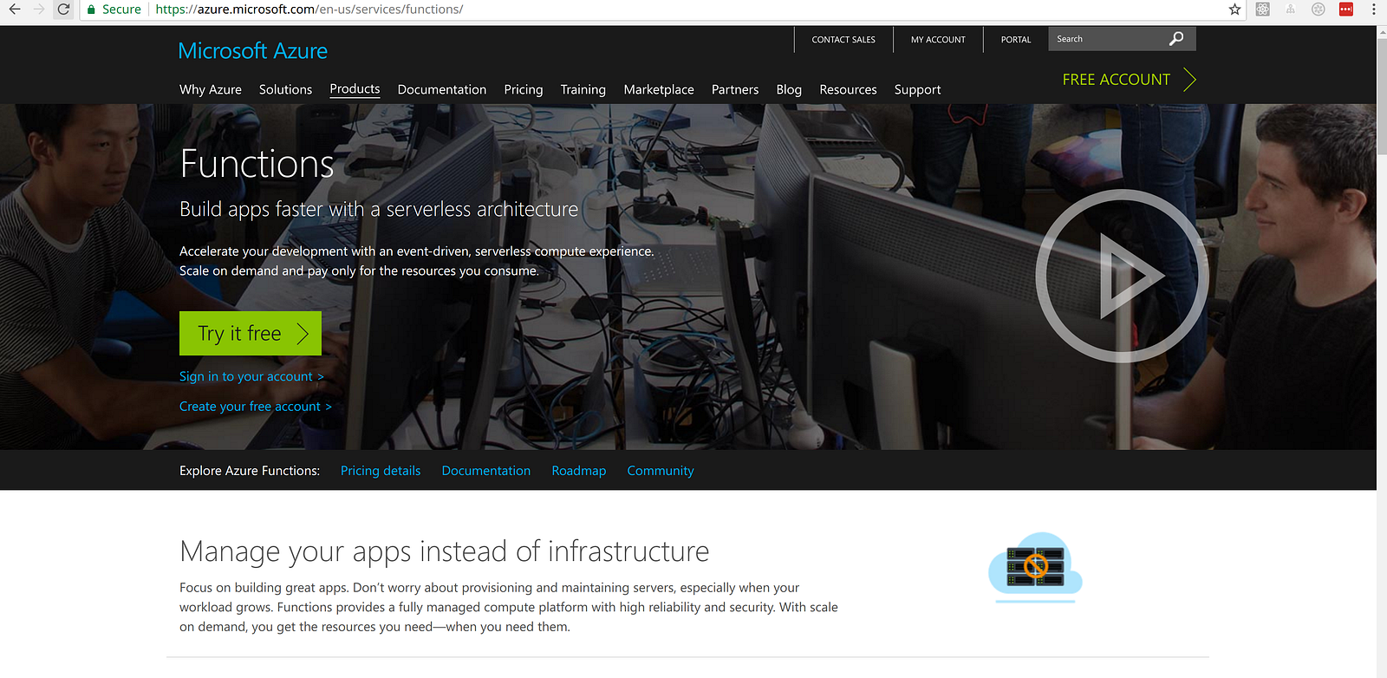Image resolution: width=1387 pixels, height=678 pixels.
Task: Open the Solutions menu
Action: tap(285, 89)
